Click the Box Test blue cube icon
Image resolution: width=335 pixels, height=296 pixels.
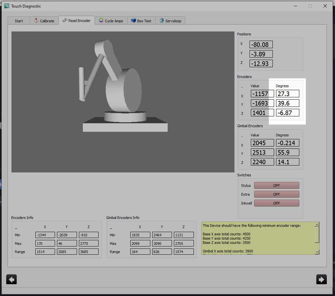pos(133,20)
